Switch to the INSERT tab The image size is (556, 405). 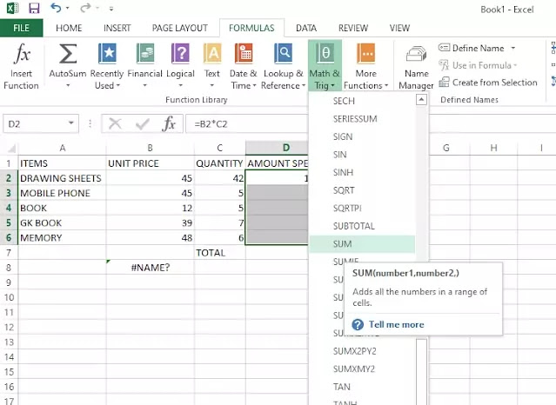[x=117, y=28]
